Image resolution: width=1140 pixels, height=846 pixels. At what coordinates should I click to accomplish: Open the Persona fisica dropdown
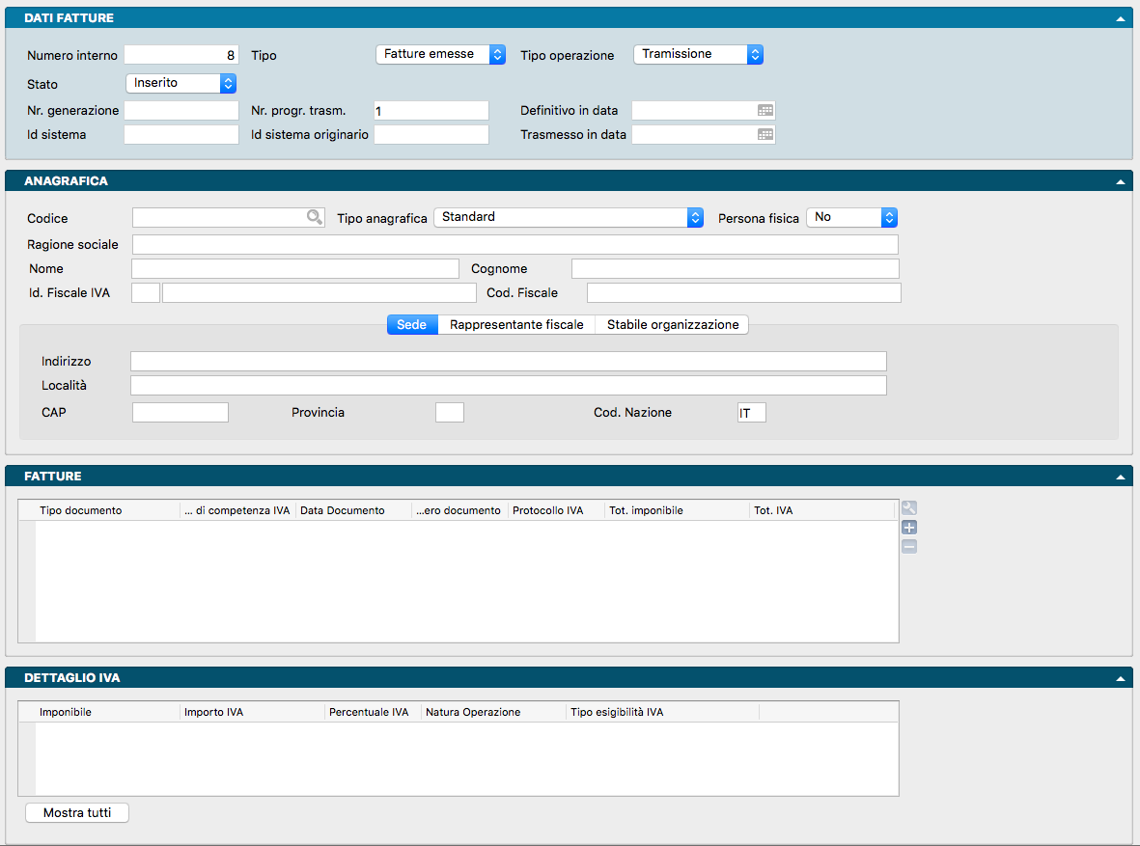pos(851,218)
